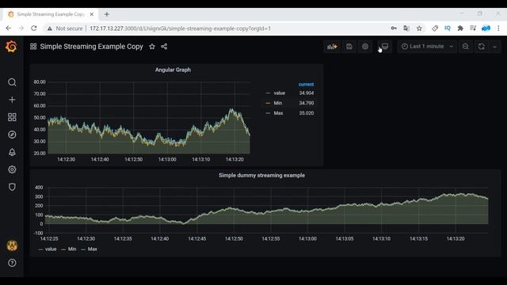The width and height of the screenshot is (507, 285).
Task: Select the Simple Streaming Example Copy browser tab
Action: (x=50, y=14)
